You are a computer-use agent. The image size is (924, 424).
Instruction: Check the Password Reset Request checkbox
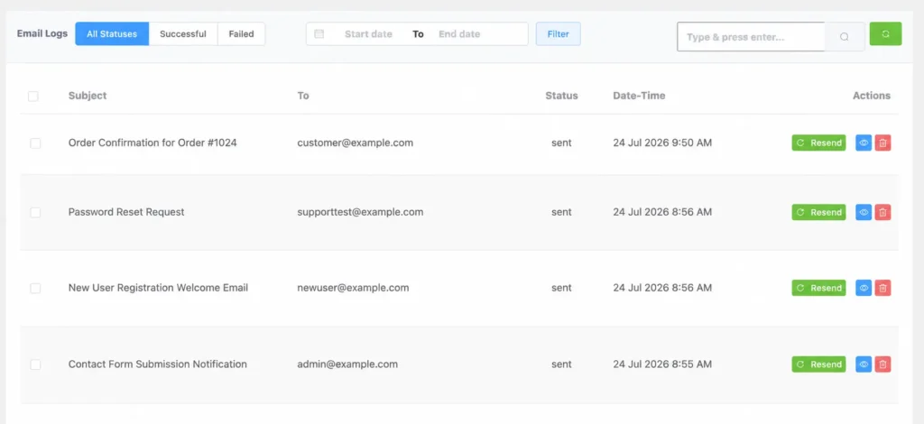(x=35, y=213)
